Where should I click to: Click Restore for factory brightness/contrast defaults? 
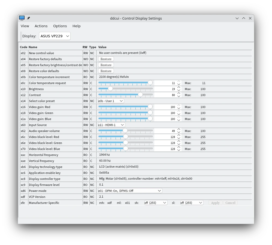click(x=106, y=65)
